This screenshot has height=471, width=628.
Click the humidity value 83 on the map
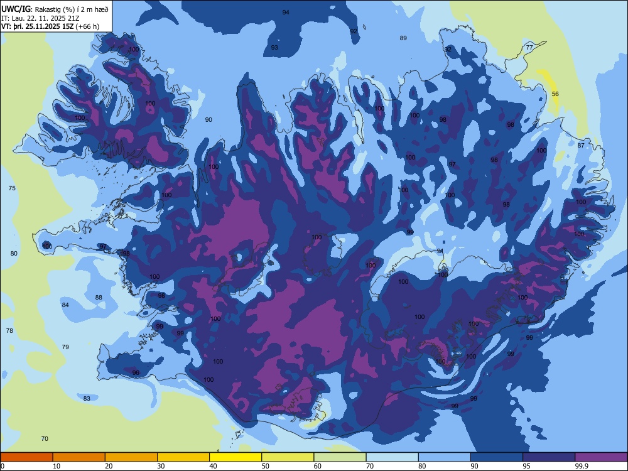(x=87, y=399)
